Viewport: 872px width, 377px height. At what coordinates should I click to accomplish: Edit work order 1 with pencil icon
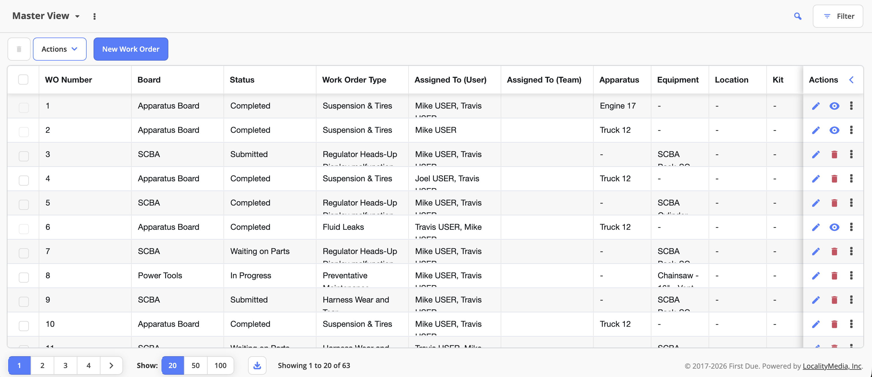coord(816,106)
